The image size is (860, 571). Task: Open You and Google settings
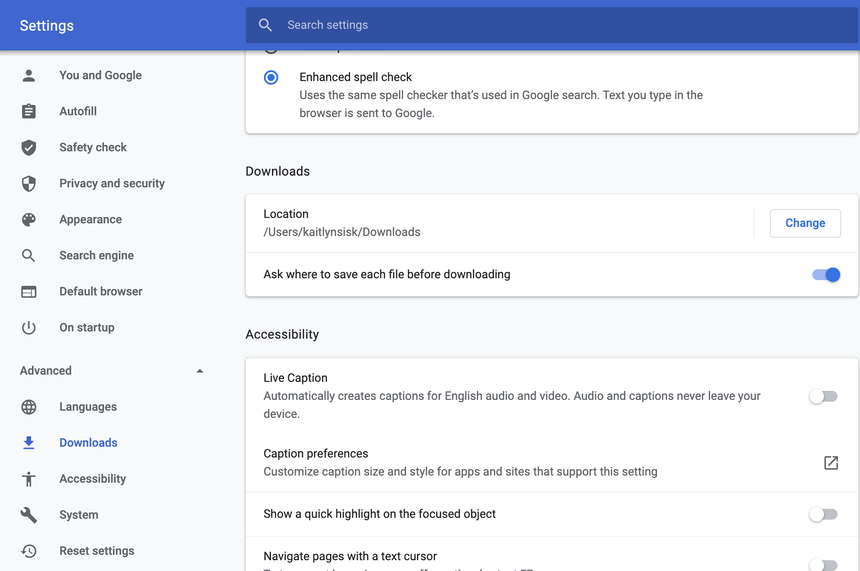tap(100, 75)
